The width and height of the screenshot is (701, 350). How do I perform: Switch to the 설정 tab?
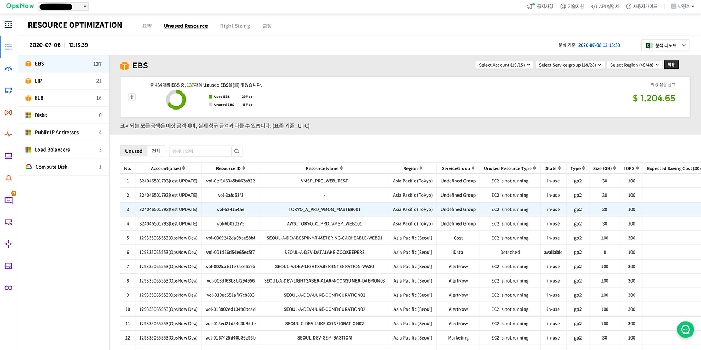pos(267,26)
